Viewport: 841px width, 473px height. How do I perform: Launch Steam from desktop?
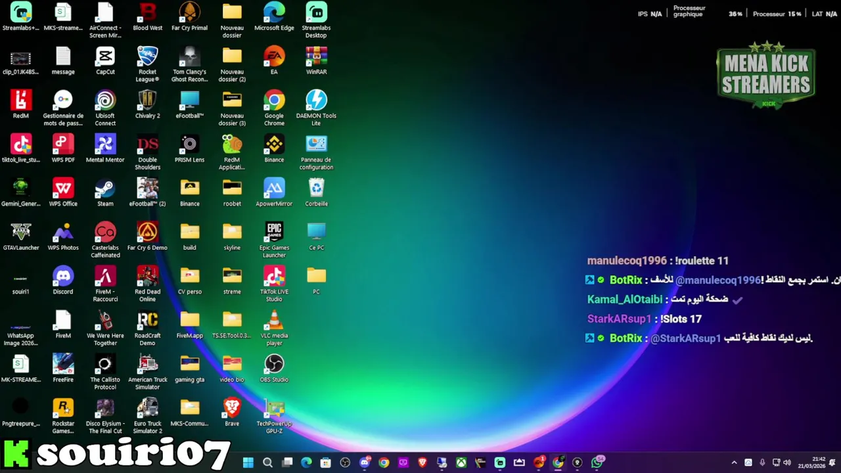pyautogui.click(x=105, y=192)
